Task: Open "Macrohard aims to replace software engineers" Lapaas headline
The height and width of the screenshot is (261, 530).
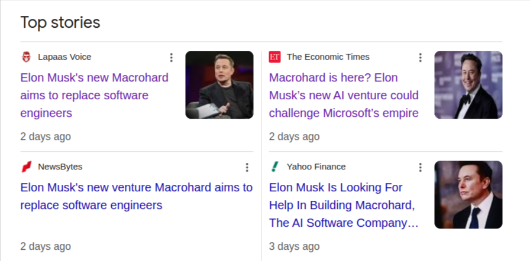Action: tap(94, 95)
